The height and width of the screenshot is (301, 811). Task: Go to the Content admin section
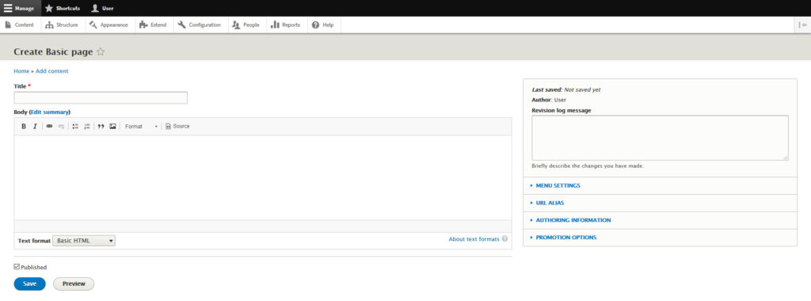20,25
